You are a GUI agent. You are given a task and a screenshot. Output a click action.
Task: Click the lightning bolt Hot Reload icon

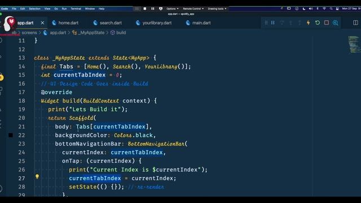(x=309, y=23)
